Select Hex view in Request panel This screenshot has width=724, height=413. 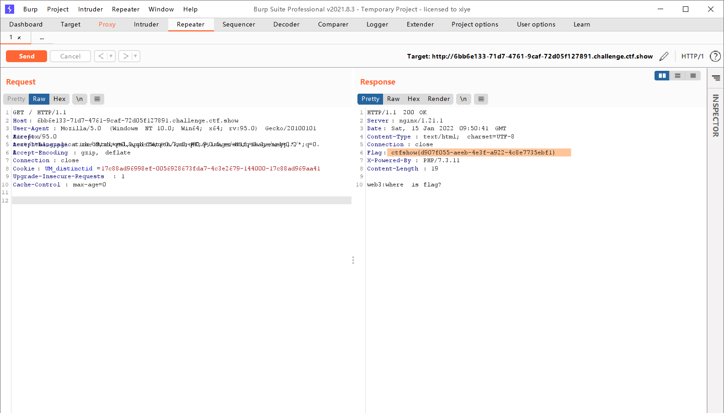(x=59, y=99)
